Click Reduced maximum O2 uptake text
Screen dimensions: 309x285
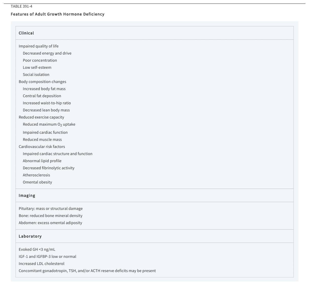pyautogui.click(x=49, y=124)
